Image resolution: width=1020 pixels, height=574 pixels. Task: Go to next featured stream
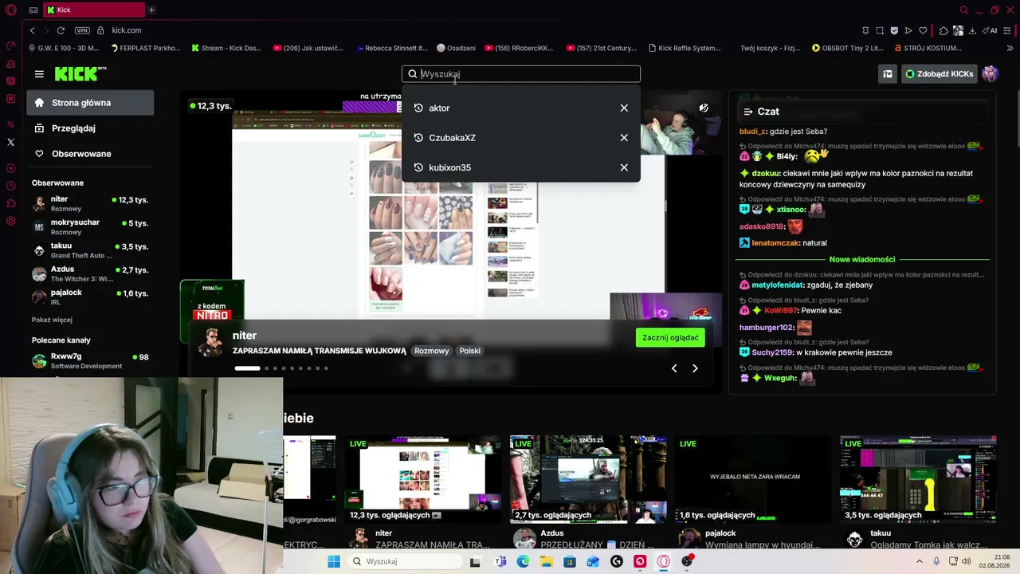695,368
